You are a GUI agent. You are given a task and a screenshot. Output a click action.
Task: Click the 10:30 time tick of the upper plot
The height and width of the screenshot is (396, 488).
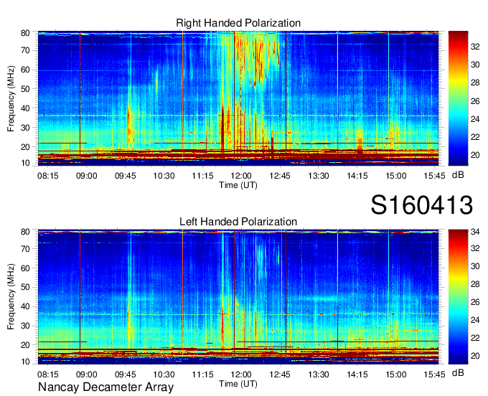164,176
